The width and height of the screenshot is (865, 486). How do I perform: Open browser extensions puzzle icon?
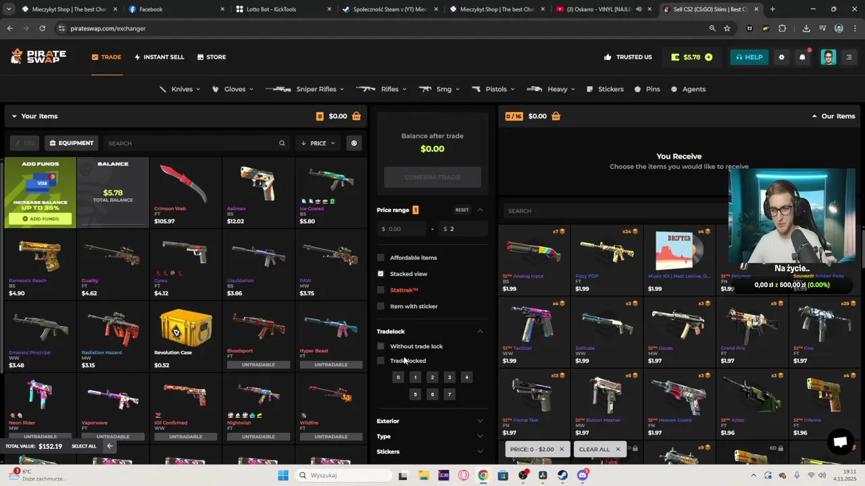point(782,28)
